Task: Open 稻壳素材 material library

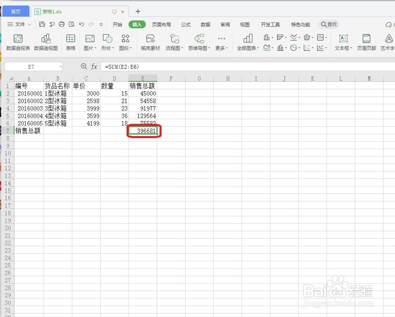Action: (150, 42)
